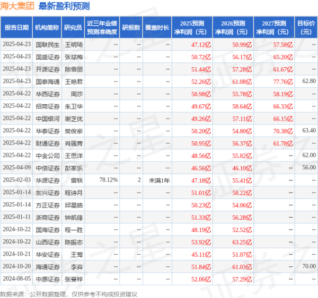Viewport: 318px width, 298px height.
Task: Select the 山西证券 institution cell
Action: [x=48, y=242]
